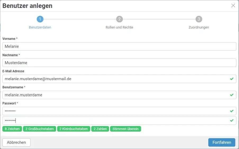Click the 8 Zeichen requirement badge

pyautogui.click(x=12, y=129)
